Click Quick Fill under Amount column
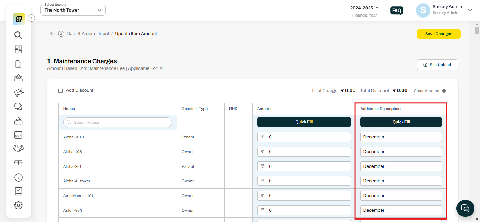480x222 pixels. pos(304,122)
